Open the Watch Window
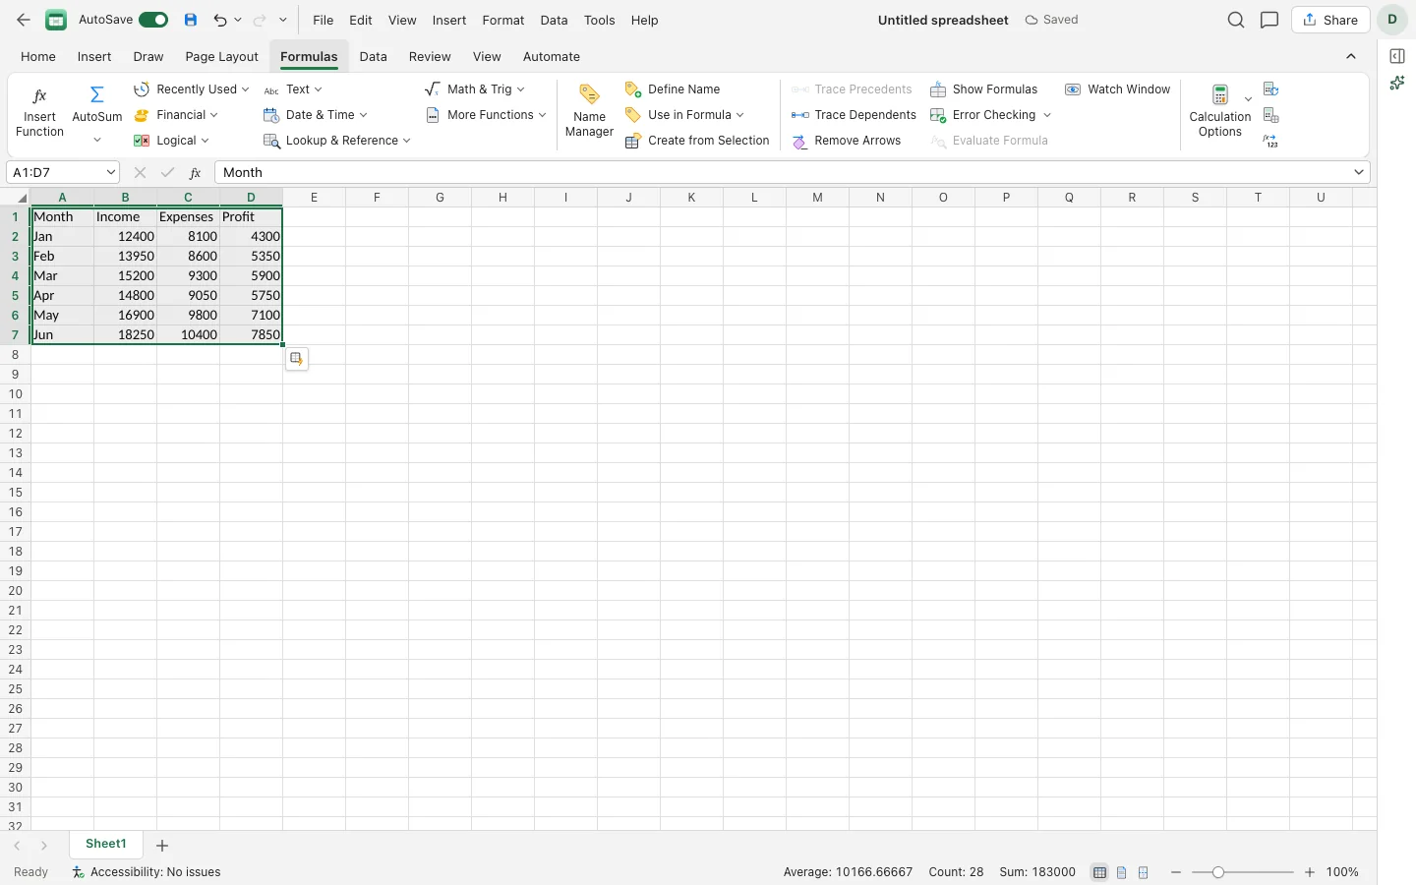The height and width of the screenshot is (885, 1416). click(x=1117, y=89)
